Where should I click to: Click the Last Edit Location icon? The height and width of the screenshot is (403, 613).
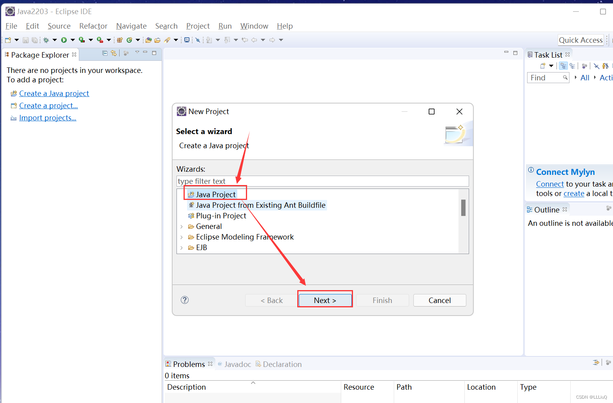[x=245, y=40]
